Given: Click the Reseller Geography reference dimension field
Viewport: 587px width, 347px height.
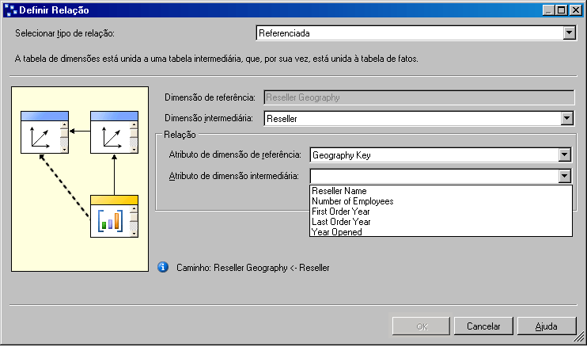Looking at the screenshot, I should pyautogui.click(x=418, y=97).
